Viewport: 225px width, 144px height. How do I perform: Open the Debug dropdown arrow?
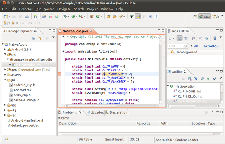click(x=68, y=16)
